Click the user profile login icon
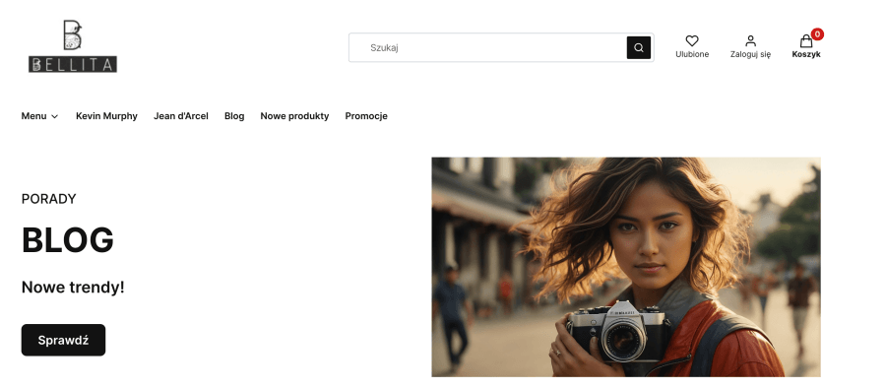This screenshot has height=389, width=886. [750, 40]
